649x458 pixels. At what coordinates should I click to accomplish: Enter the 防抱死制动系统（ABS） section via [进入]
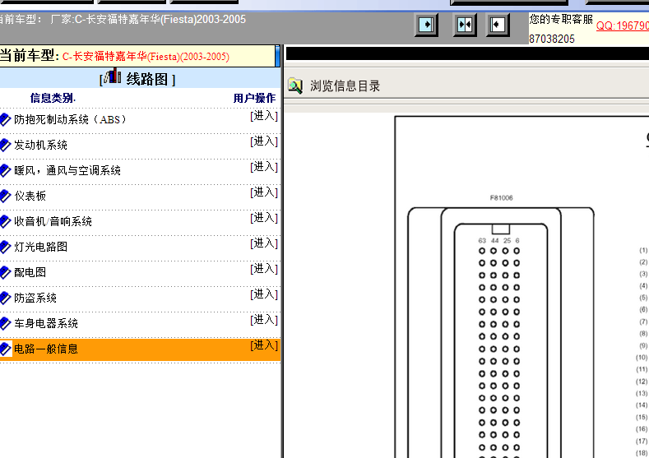pyautogui.click(x=264, y=116)
